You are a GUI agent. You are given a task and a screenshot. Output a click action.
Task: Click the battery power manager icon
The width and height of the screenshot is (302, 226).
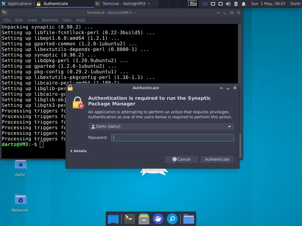(x=236, y=4)
